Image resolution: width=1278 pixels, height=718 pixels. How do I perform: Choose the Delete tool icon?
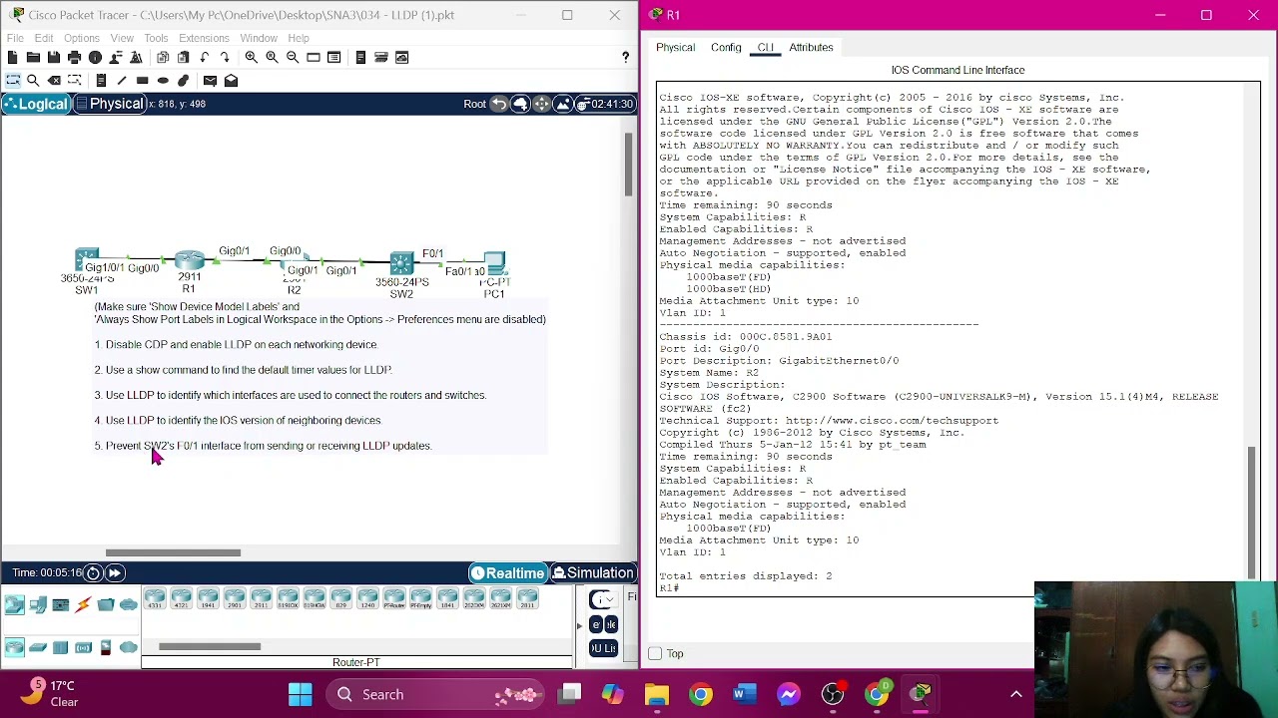[x=54, y=81]
